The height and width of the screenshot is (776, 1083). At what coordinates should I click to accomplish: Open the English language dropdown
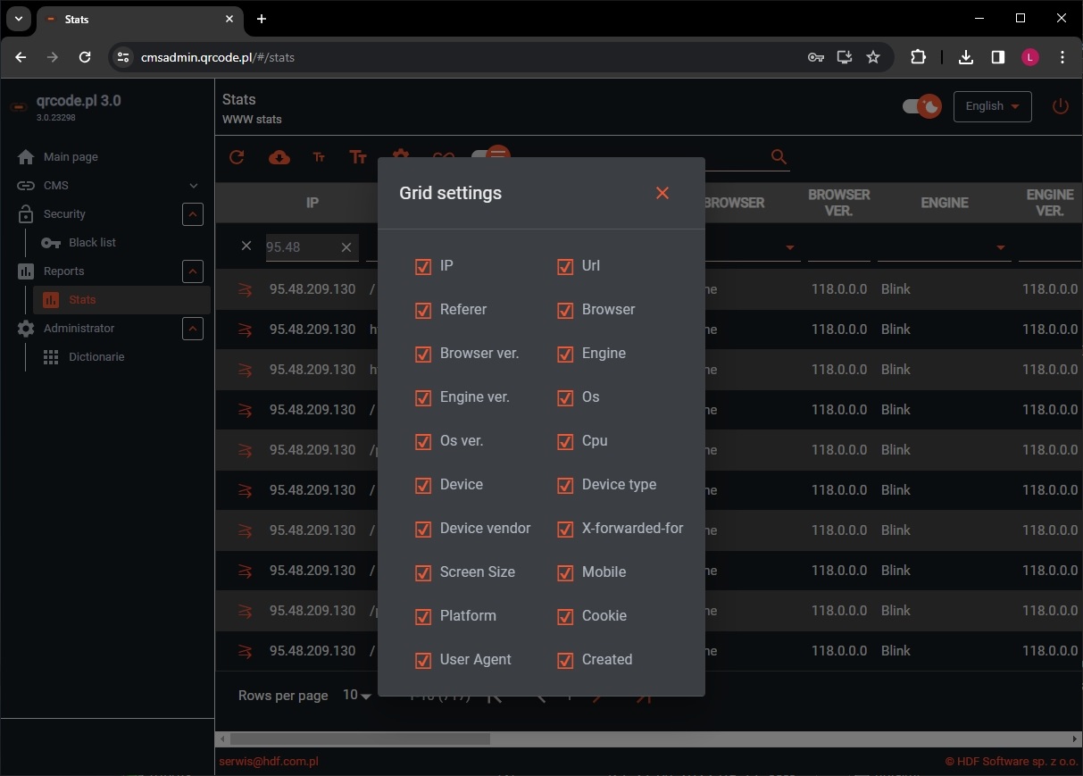(992, 105)
